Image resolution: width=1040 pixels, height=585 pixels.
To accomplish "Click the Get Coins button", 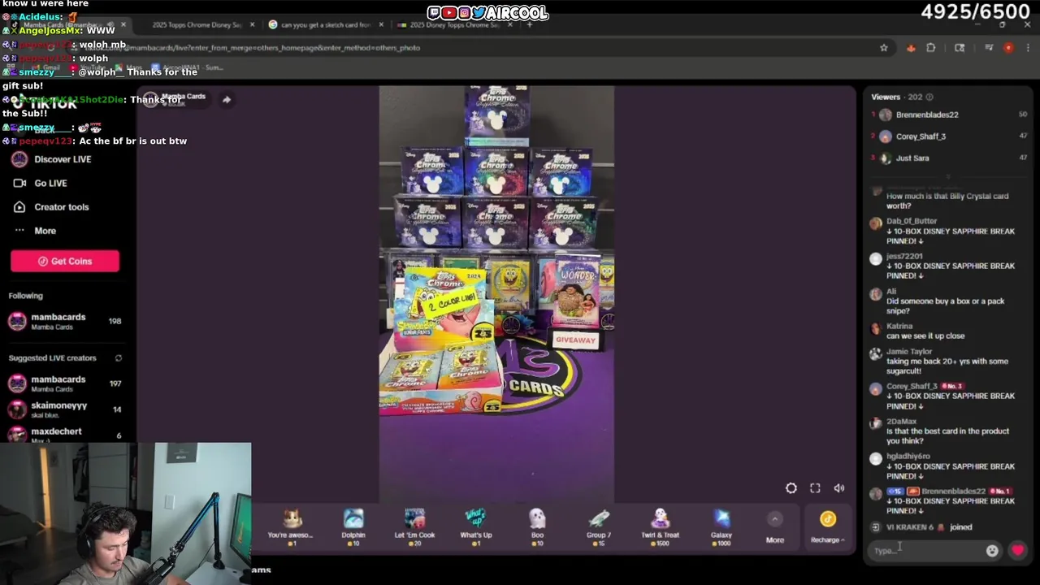I will [x=65, y=261].
